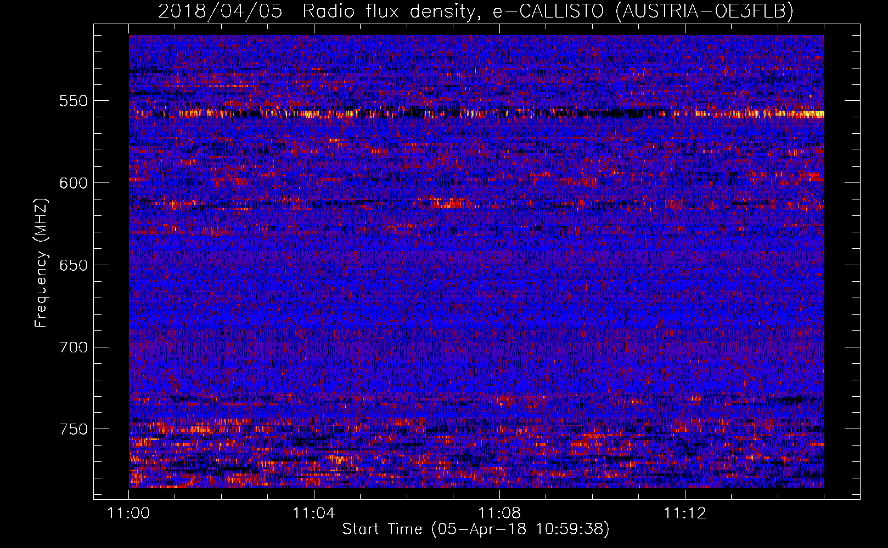This screenshot has height=548, width=888.
Task: Click the 11:08 time tick label
Action: tap(499, 513)
